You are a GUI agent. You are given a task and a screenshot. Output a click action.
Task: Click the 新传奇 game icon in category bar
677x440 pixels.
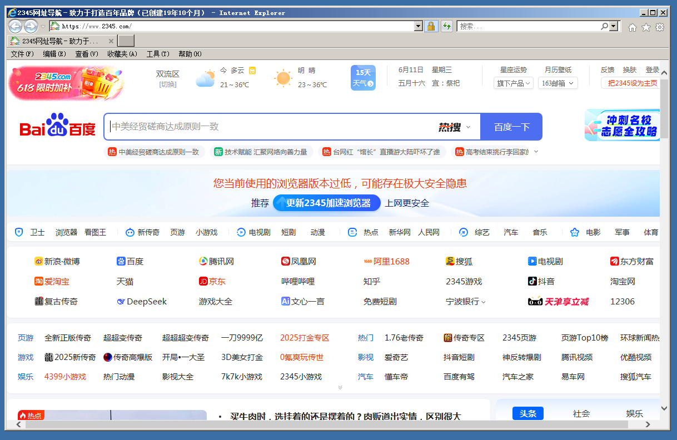tap(130, 232)
